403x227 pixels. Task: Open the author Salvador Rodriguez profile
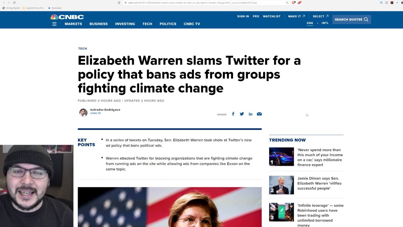(105, 110)
